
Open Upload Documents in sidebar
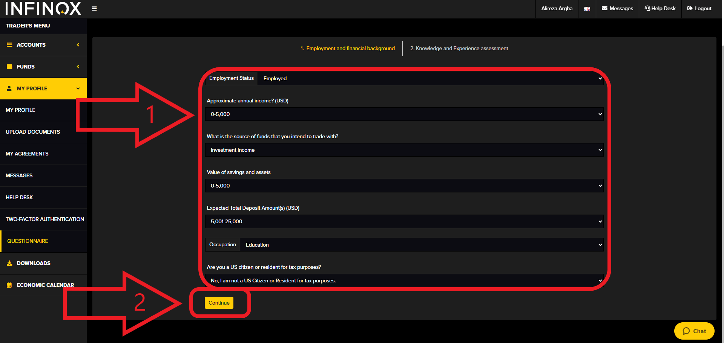point(43,132)
